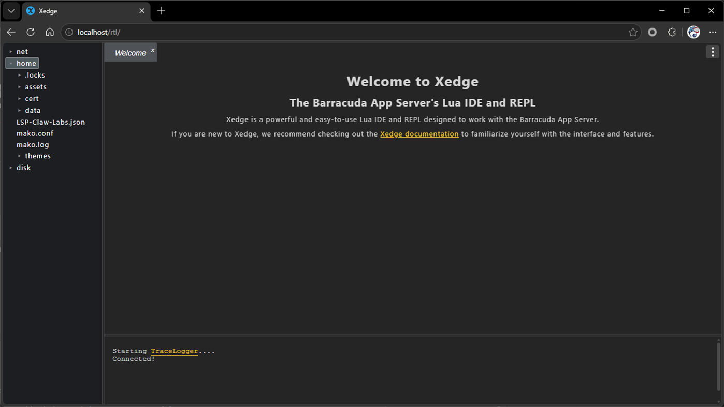Open the LSP-Claw-Labs.json file
Image resolution: width=724 pixels, height=407 pixels.
click(51, 122)
